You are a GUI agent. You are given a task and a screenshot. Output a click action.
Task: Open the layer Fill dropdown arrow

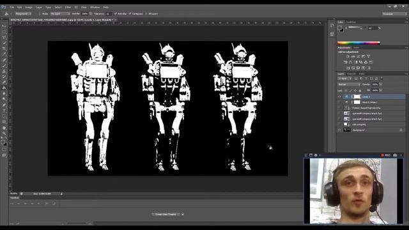381,90
